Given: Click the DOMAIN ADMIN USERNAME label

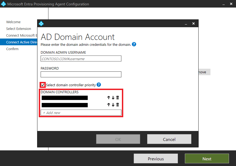Looking at the screenshot, I should click(63, 52).
